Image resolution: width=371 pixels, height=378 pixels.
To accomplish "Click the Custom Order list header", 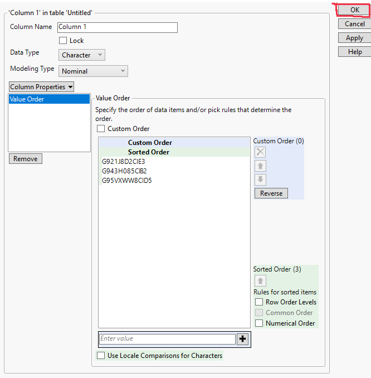I will (174, 143).
